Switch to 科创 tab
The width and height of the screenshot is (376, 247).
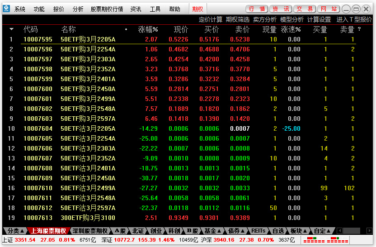174,231
